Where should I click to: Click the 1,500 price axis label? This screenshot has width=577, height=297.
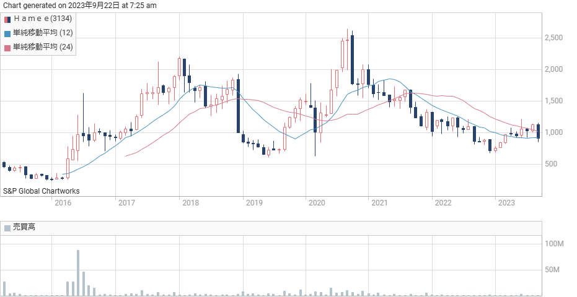click(553, 101)
